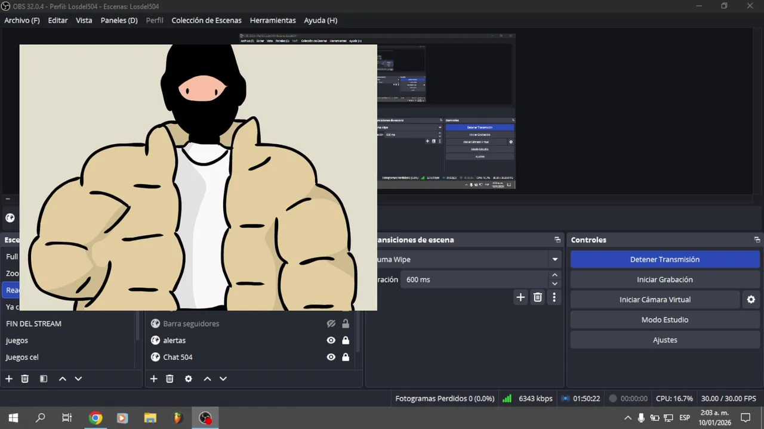Open the Archivo menu
The width and height of the screenshot is (764, 429).
[x=22, y=20]
